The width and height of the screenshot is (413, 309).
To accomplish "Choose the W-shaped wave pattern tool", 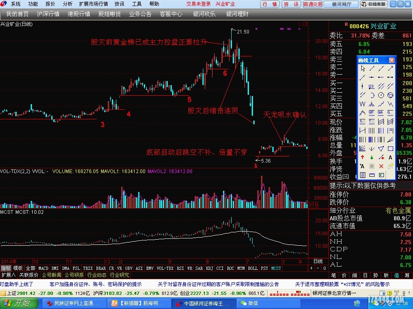I will click(363, 104).
